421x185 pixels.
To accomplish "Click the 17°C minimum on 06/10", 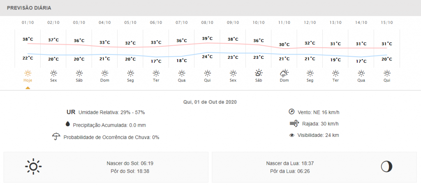I will coord(156,61).
